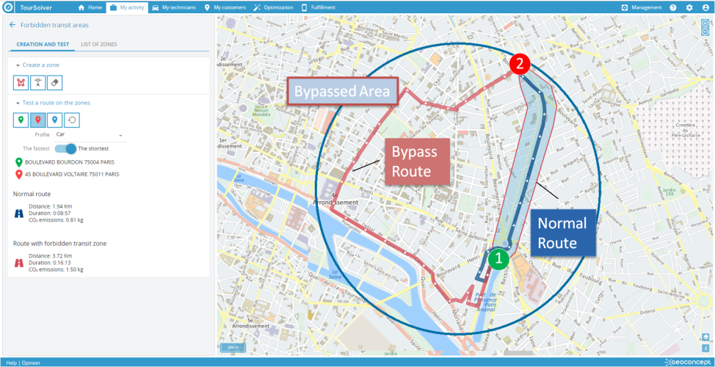715x367 pixels.
Task: Reset the test route
Action: pyautogui.click(x=72, y=120)
